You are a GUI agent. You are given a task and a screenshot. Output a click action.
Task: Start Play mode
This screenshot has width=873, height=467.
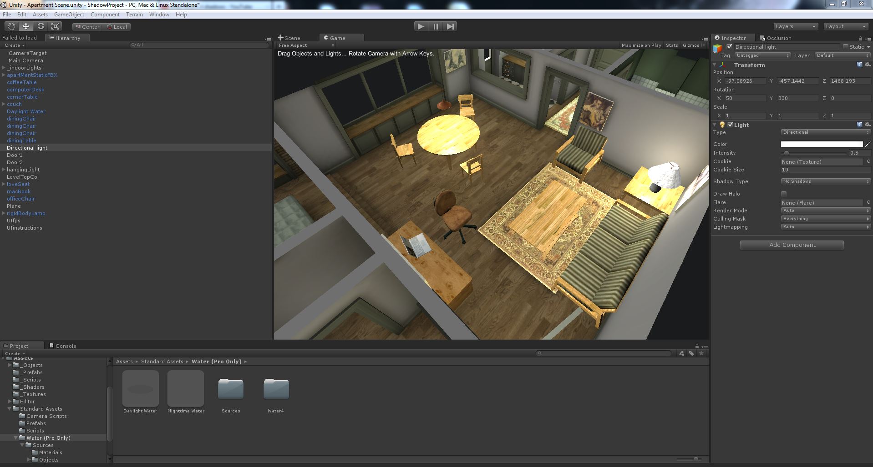click(421, 26)
